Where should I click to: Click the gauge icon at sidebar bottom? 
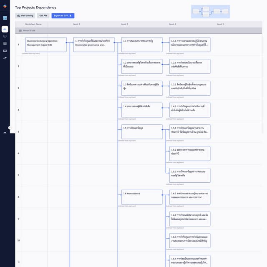(x=5, y=133)
